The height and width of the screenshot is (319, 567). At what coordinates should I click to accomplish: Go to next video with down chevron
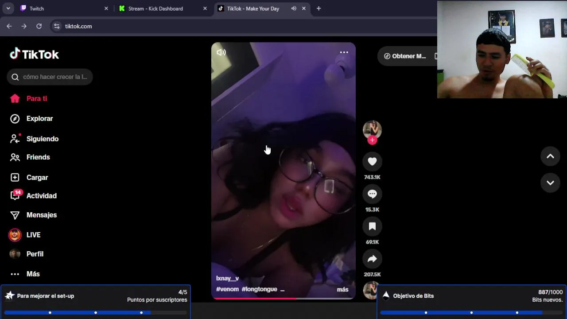tap(550, 183)
